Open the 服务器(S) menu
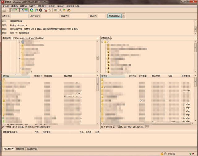Viewport: 198px width, 156px height. (42, 6)
